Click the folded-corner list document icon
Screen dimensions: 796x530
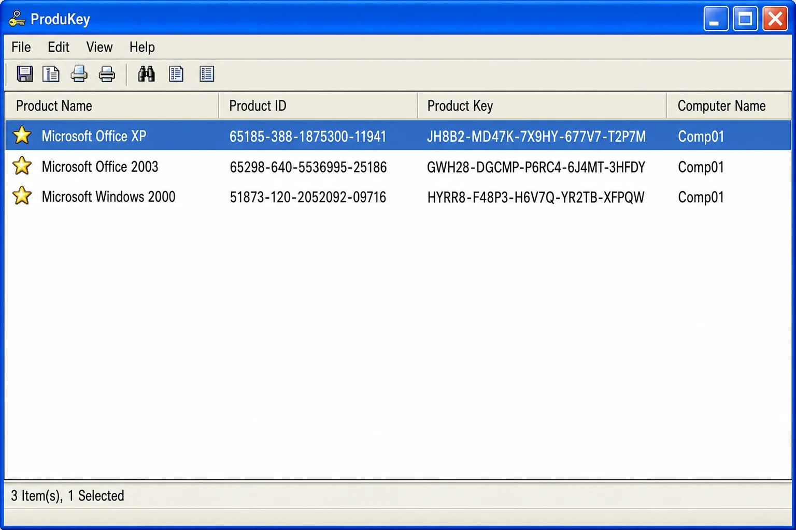click(x=176, y=74)
